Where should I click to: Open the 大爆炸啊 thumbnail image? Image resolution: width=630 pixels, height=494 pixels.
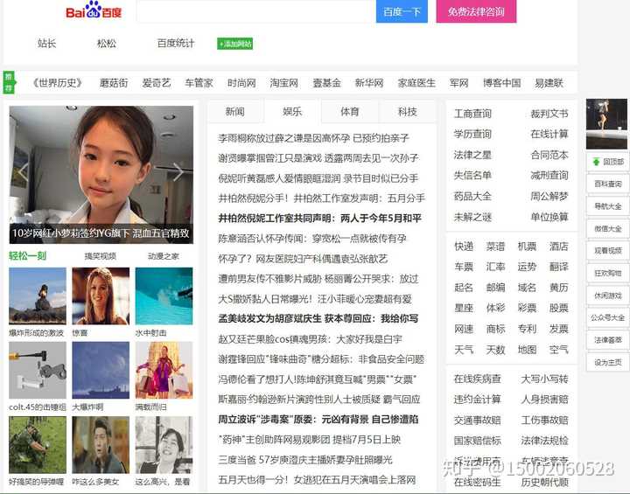[x=101, y=371]
